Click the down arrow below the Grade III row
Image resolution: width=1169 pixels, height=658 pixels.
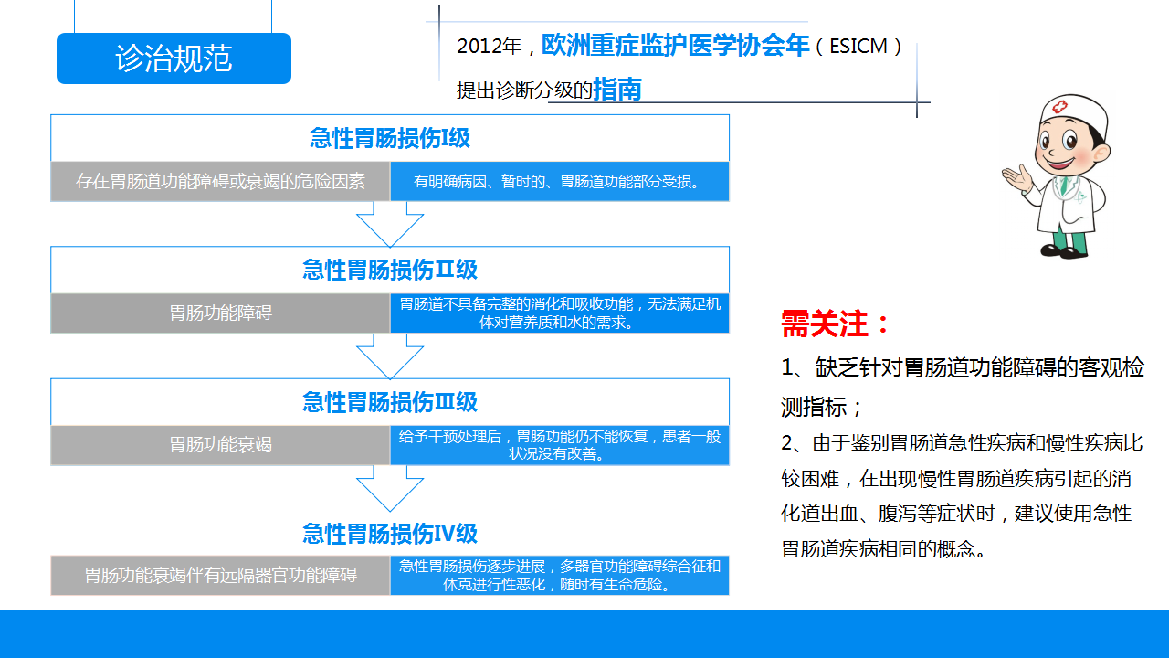point(390,488)
